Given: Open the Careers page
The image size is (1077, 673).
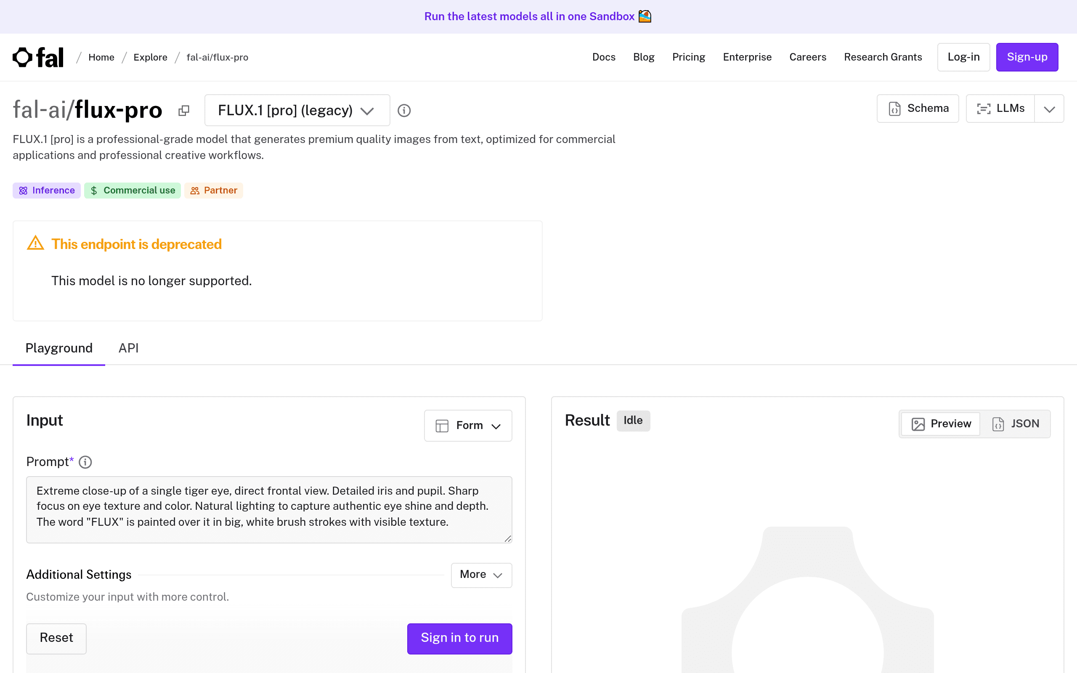Looking at the screenshot, I should coord(808,58).
